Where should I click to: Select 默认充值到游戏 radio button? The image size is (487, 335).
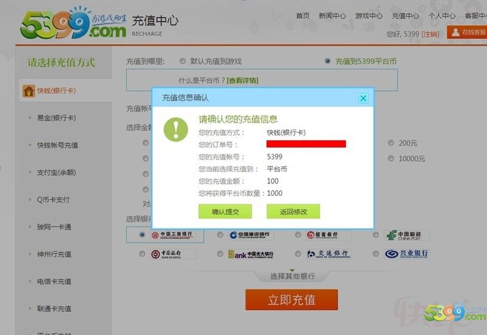(x=183, y=61)
